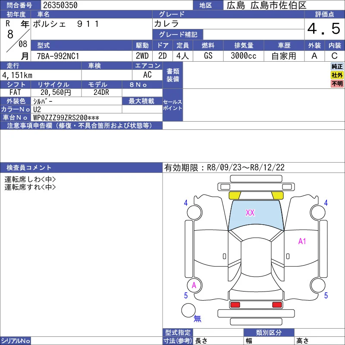Click shift value FAT
The height and width of the screenshot is (345, 345).
click(15, 92)
